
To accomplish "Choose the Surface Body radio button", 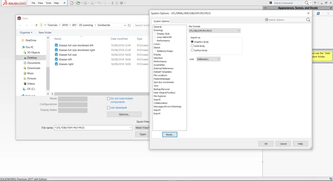I will (x=192, y=50).
